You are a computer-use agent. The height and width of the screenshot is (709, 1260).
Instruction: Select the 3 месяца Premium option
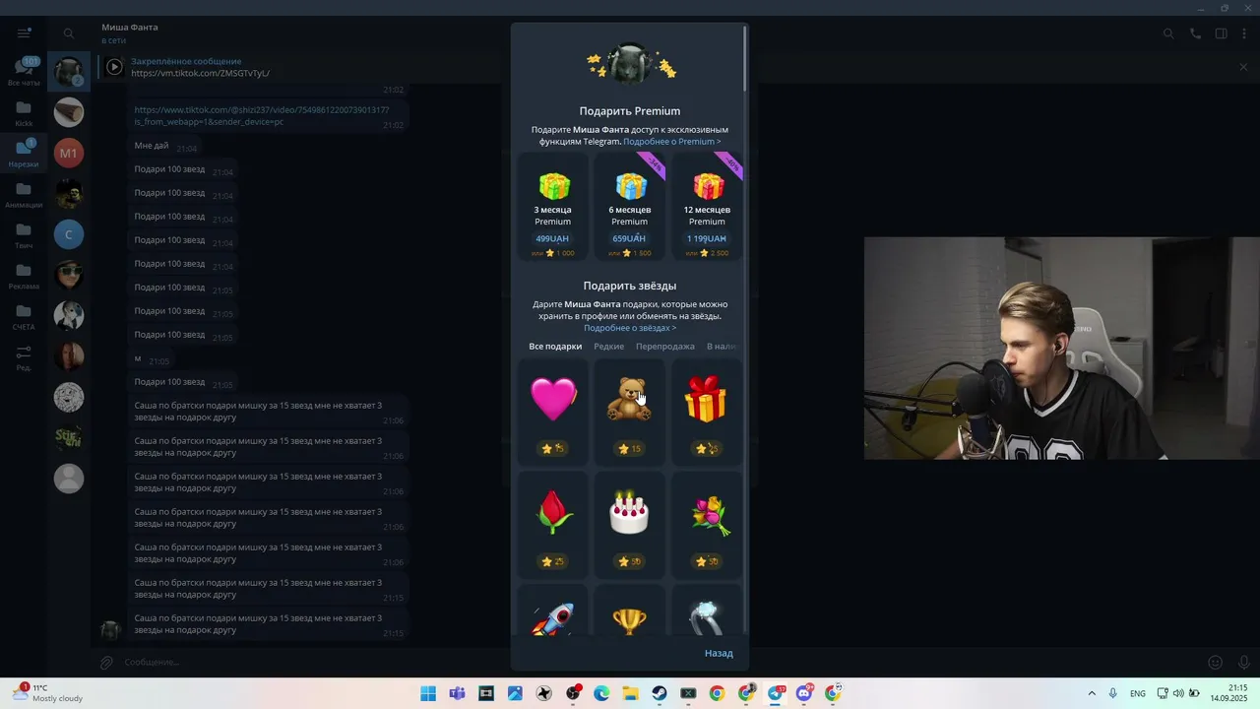(553, 207)
